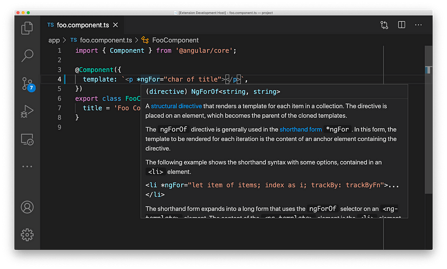This screenshot has height=269, width=447.
Task: Split the editor to the right
Action: tap(402, 25)
